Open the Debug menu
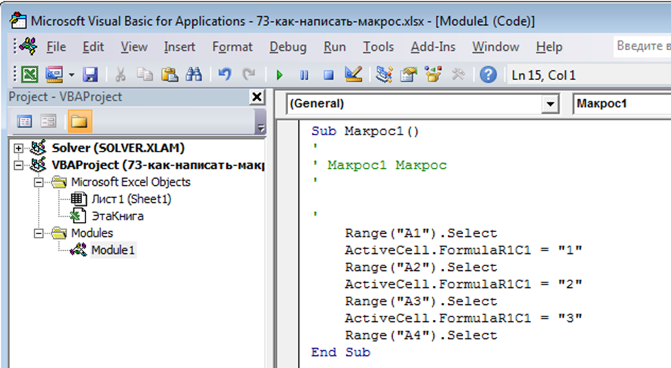Viewport: 671px width, 368px height. pyautogui.click(x=288, y=47)
